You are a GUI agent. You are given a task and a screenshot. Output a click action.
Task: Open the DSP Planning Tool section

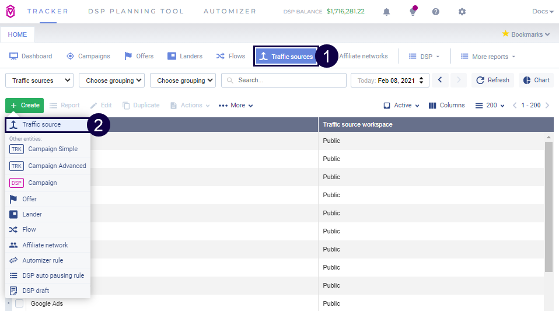135,12
